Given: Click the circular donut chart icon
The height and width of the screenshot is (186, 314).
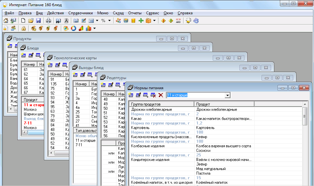Looking at the screenshot, I should pos(74,28).
